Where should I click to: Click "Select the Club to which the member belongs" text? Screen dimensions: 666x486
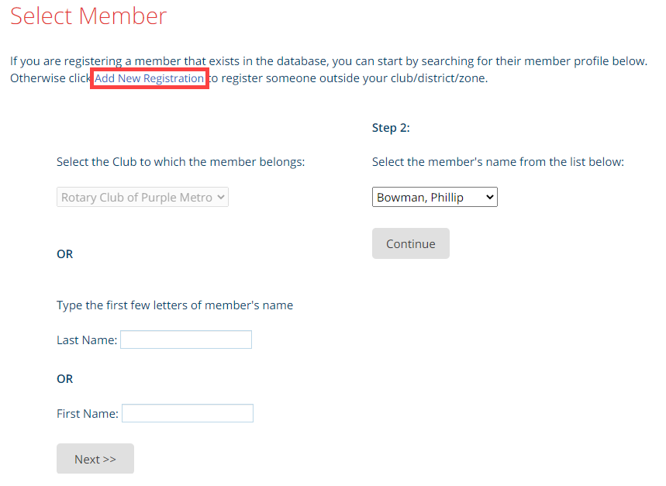click(181, 162)
